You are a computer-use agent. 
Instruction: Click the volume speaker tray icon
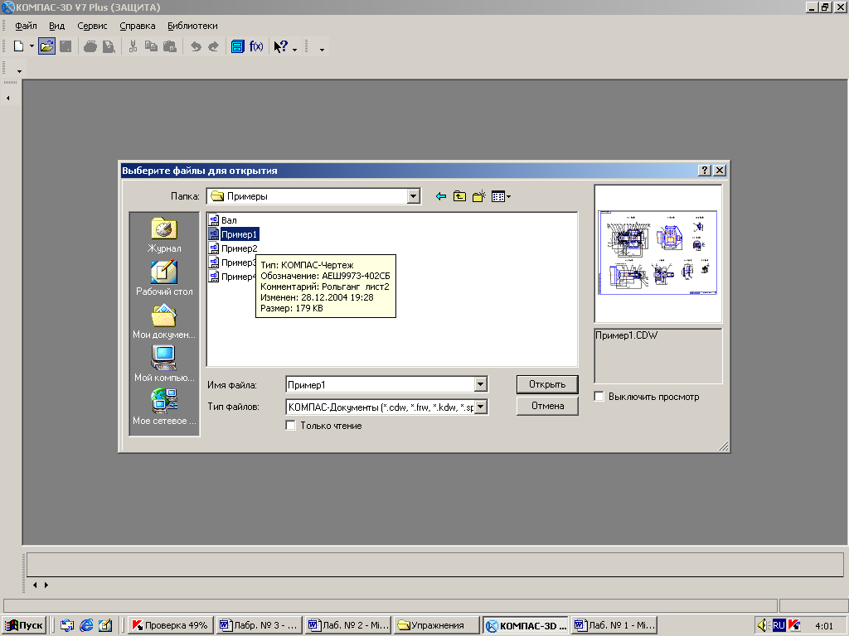coord(764,625)
